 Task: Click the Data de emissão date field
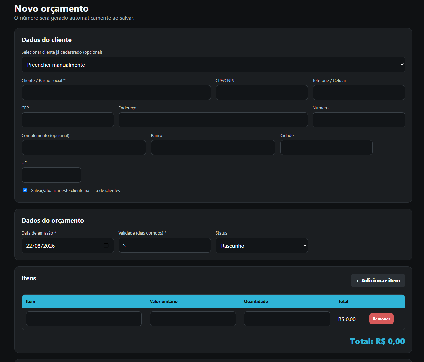(68, 246)
